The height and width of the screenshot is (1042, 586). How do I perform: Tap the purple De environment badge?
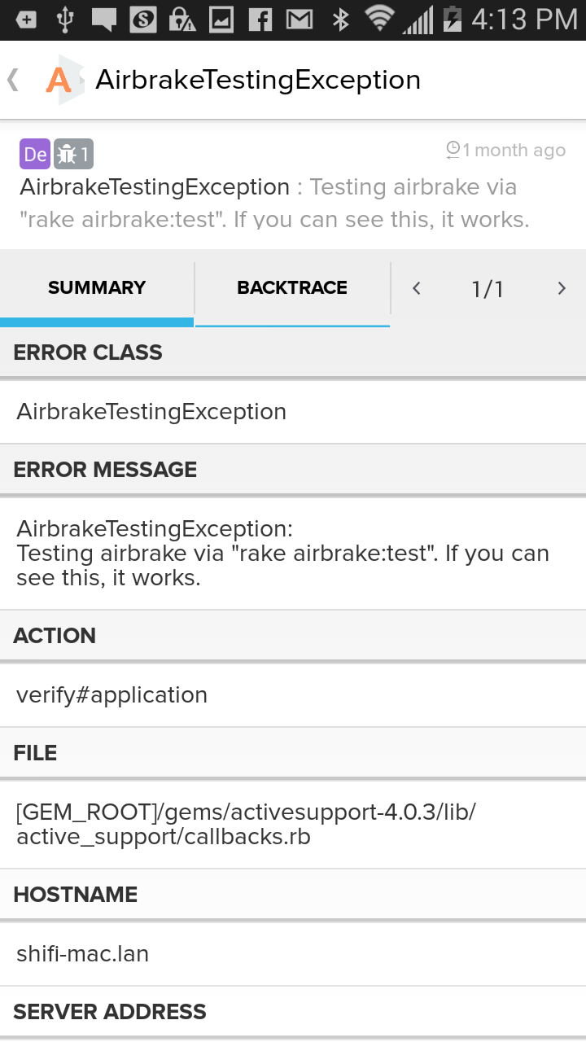click(x=35, y=153)
